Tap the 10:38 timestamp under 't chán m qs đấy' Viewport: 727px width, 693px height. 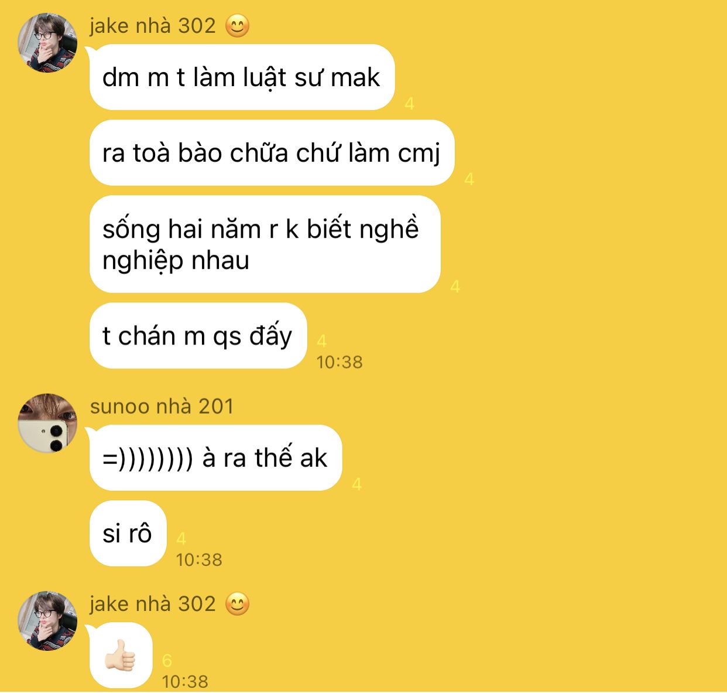(340, 362)
